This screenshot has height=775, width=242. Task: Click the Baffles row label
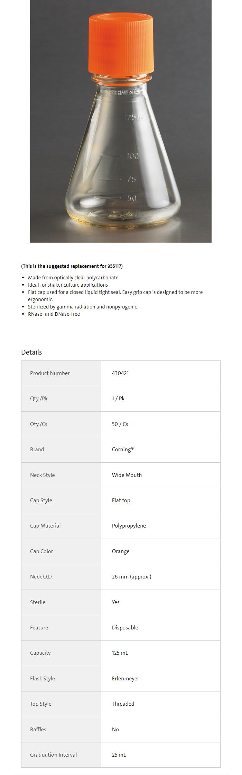coord(38,730)
